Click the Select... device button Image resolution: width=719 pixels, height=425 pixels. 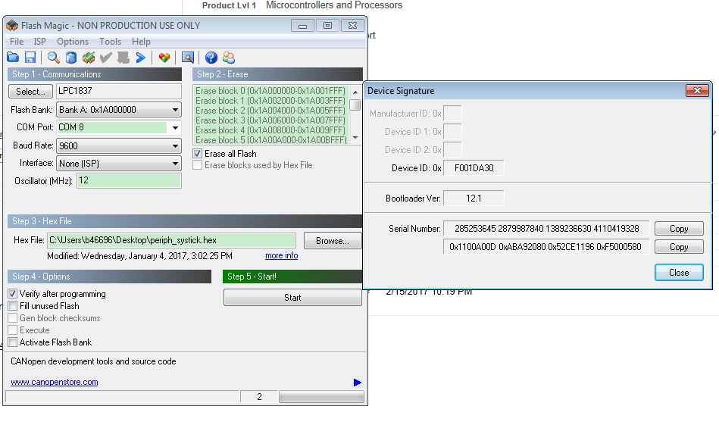(x=30, y=91)
